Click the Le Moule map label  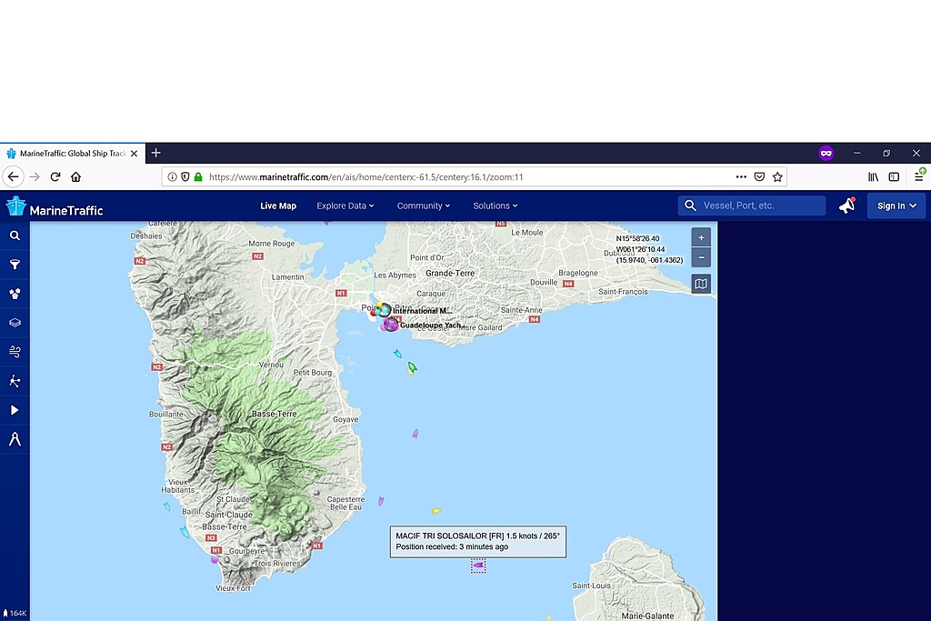click(527, 232)
